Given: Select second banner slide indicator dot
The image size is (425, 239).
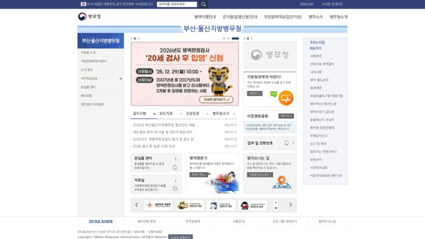Looking at the screenshot, I should point(229,39).
